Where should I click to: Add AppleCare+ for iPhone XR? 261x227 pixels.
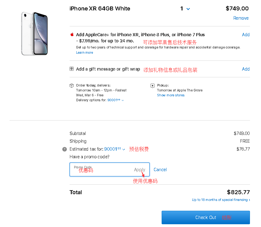click(246, 35)
